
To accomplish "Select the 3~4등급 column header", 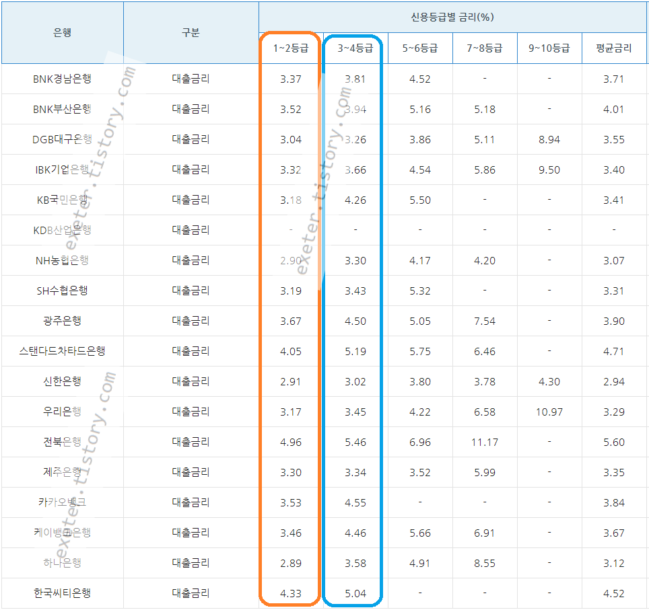I will pyautogui.click(x=355, y=48).
